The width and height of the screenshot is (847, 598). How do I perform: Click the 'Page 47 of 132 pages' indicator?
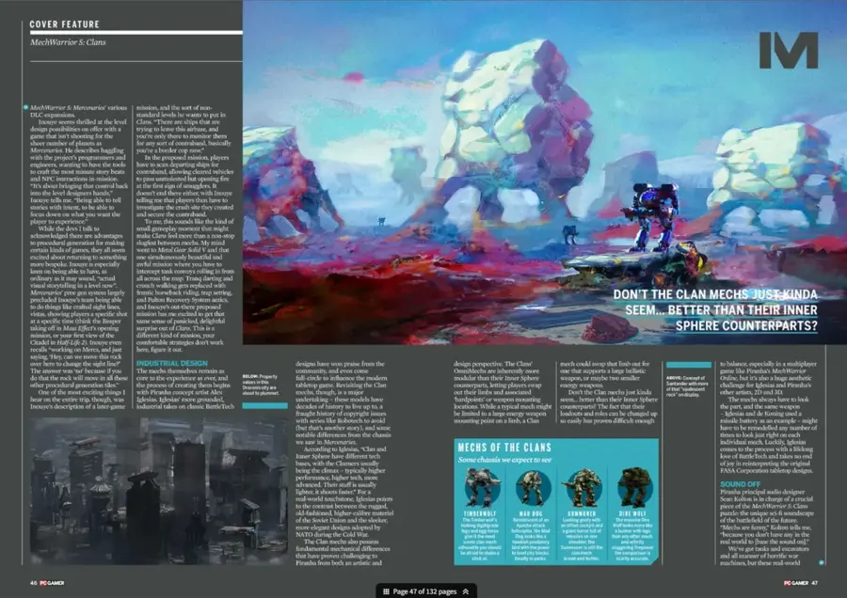424,591
